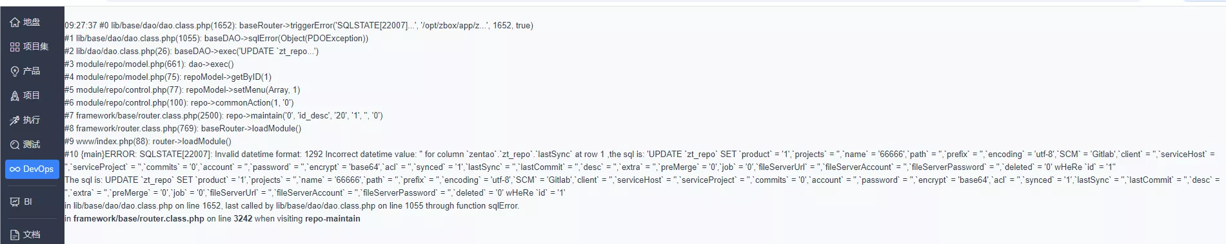1226x244 pixels.
Task: Open the BI menu label
Action: pyautogui.click(x=28, y=202)
